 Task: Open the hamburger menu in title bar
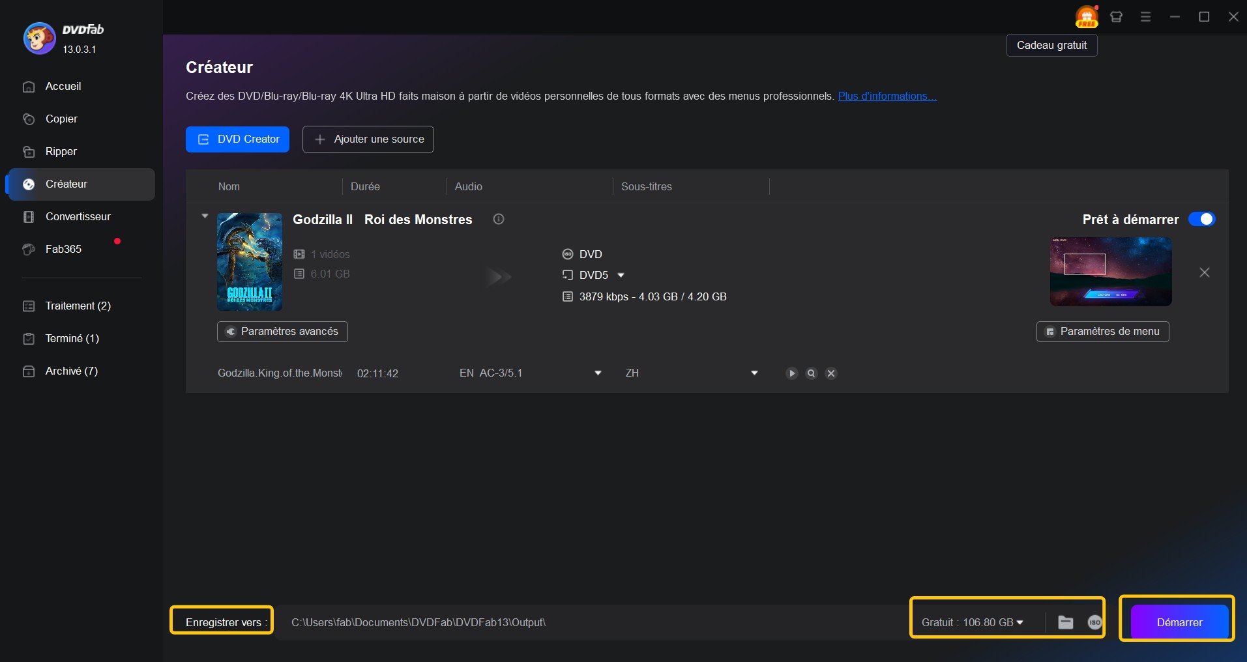pyautogui.click(x=1145, y=17)
